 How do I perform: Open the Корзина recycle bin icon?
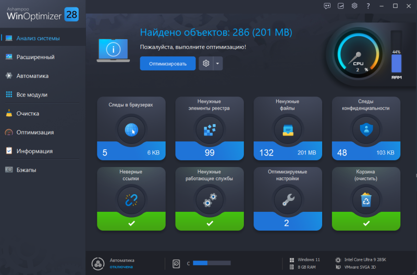pyautogui.click(x=366, y=200)
